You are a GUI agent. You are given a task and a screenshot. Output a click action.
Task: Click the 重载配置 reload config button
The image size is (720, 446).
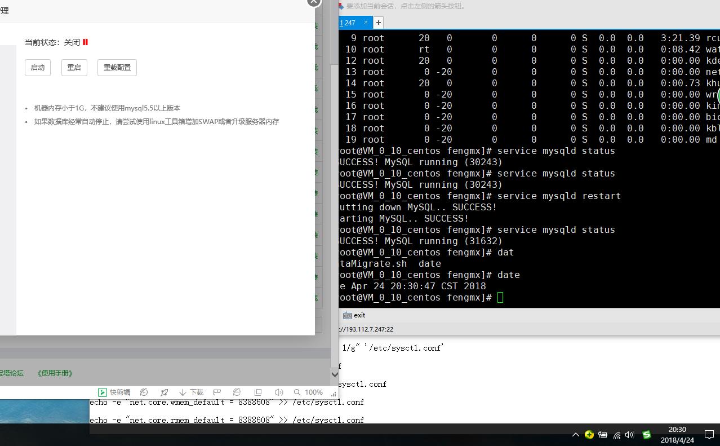coord(117,68)
